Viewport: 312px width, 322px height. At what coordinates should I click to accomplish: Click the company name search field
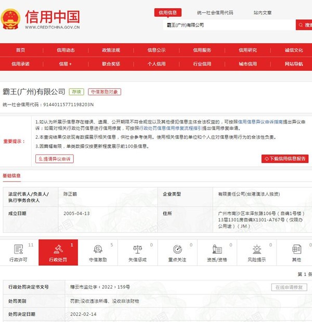tap(229, 25)
